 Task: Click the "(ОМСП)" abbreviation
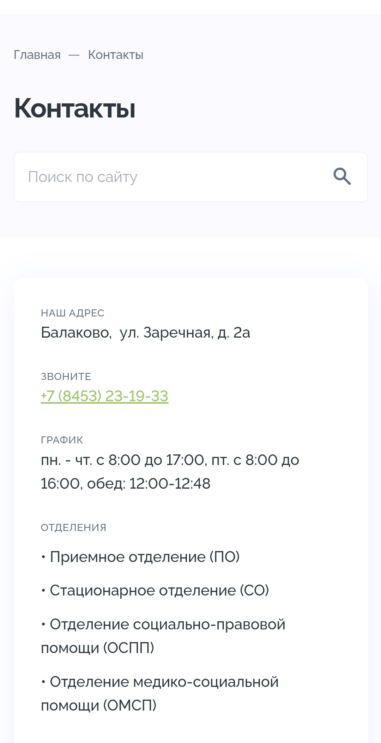pos(130,705)
